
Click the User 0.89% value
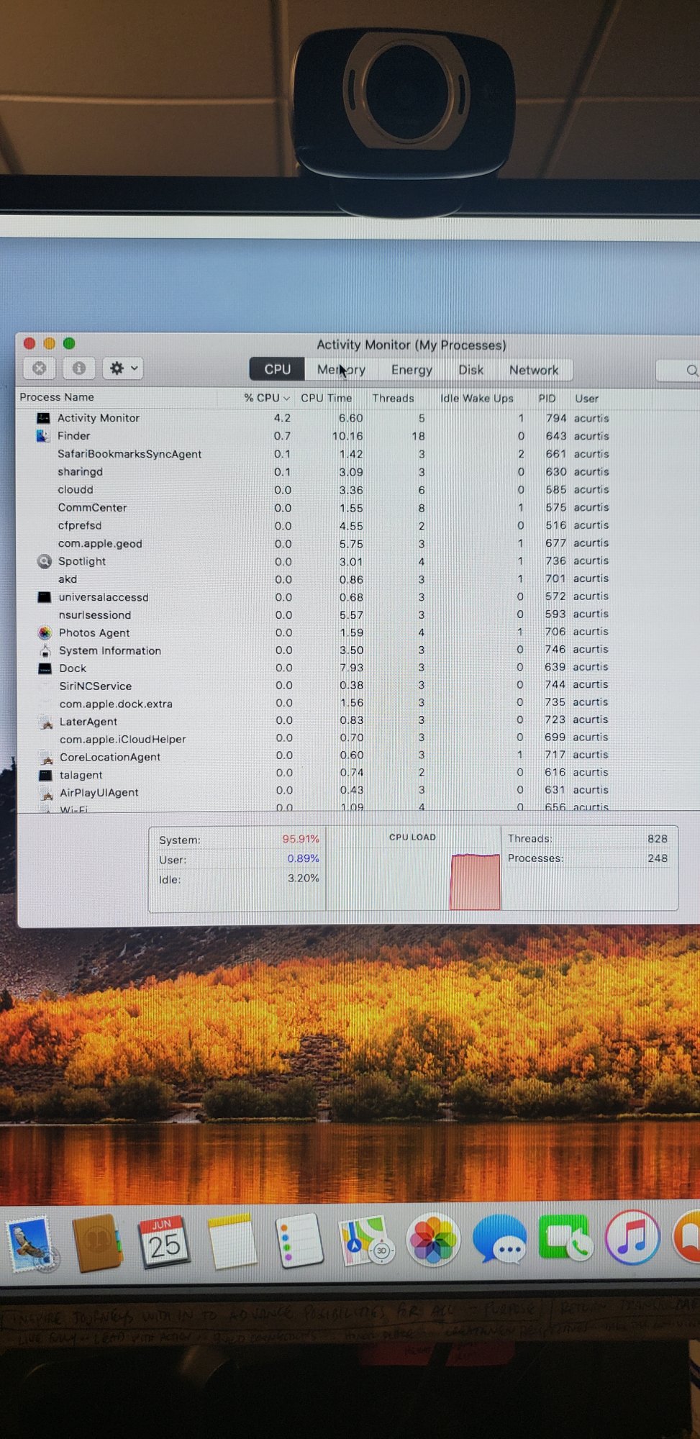pyautogui.click(x=303, y=858)
